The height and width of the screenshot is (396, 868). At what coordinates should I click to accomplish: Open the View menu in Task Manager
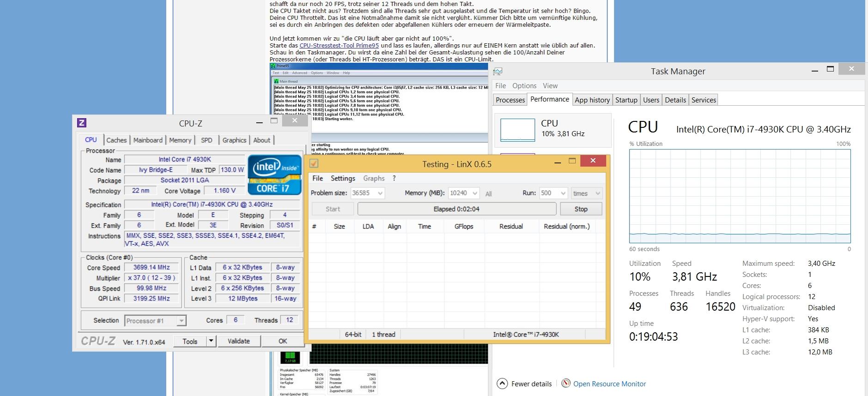[x=550, y=86]
